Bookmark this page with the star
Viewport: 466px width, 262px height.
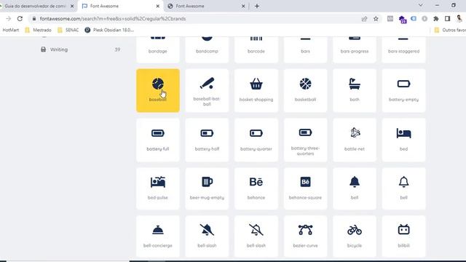point(376,19)
